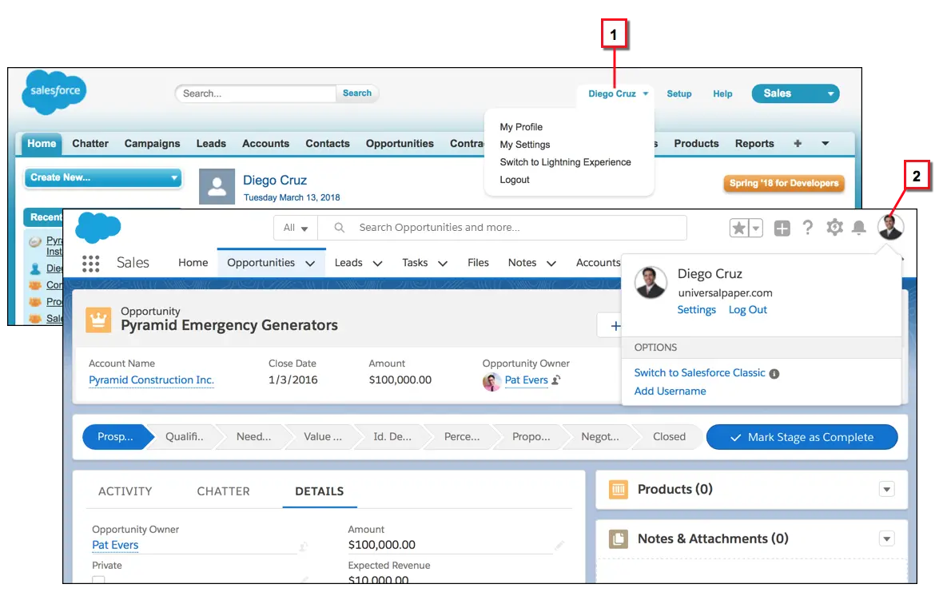This screenshot has height=608, width=947.
Task: Select Switch to Lightning Experience
Action: coord(565,162)
